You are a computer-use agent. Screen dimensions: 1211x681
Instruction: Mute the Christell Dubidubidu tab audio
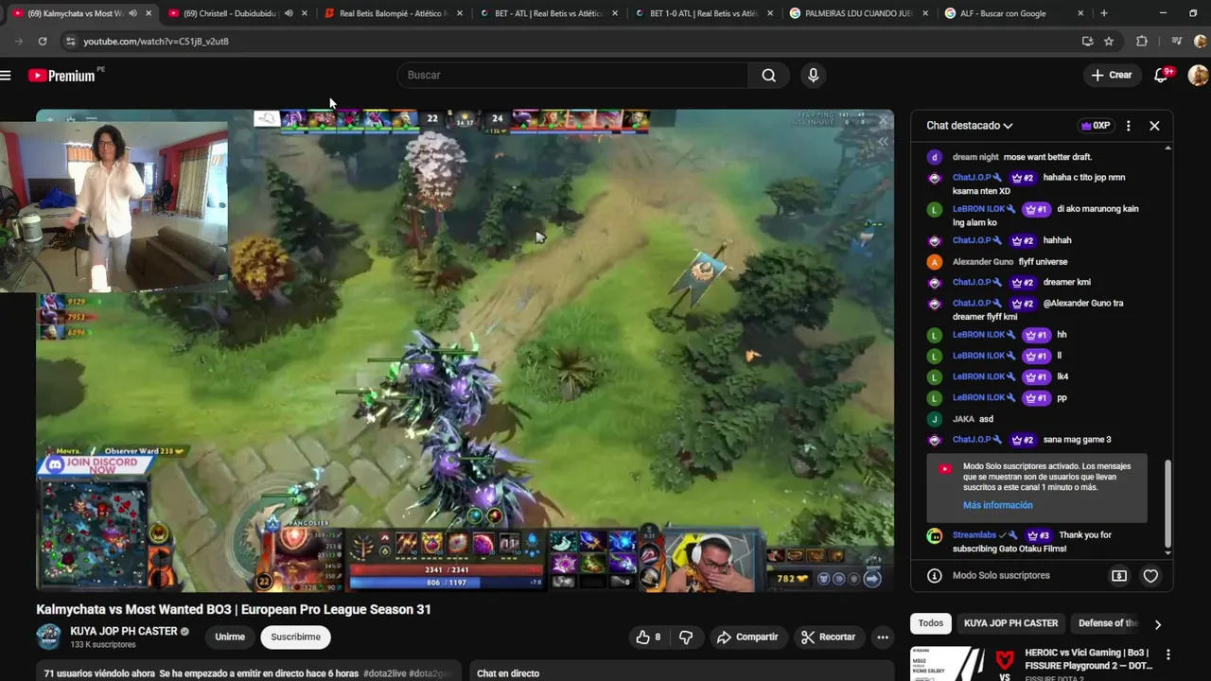coord(289,13)
